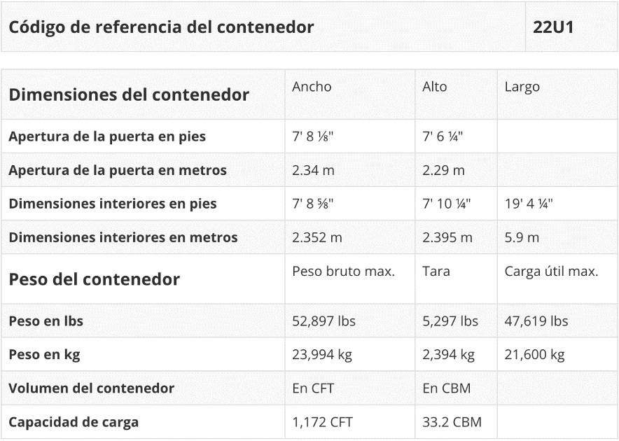
Task: Click the 2.34 m door width value
Action: coord(312,170)
